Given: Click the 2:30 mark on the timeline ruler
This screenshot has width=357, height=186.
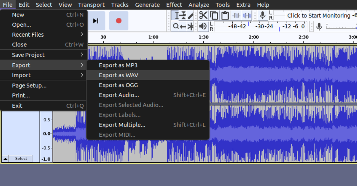Looking at the screenshot, I should (303, 37).
